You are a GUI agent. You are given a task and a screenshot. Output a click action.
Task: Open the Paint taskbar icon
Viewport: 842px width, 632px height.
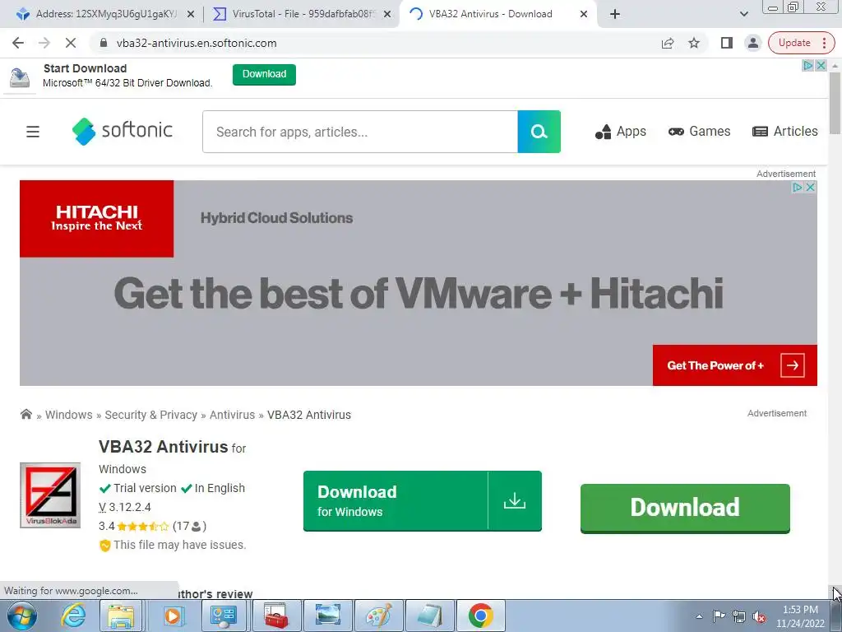(378, 616)
